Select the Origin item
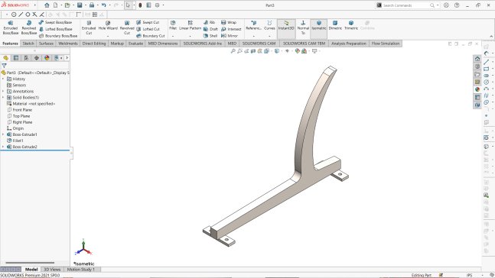Viewport: 495px width, 278px height. (x=15, y=128)
